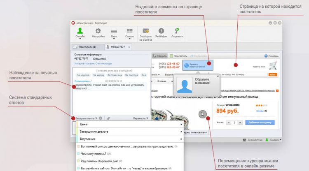Click the Основная информация heading

click(x=88, y=54)
